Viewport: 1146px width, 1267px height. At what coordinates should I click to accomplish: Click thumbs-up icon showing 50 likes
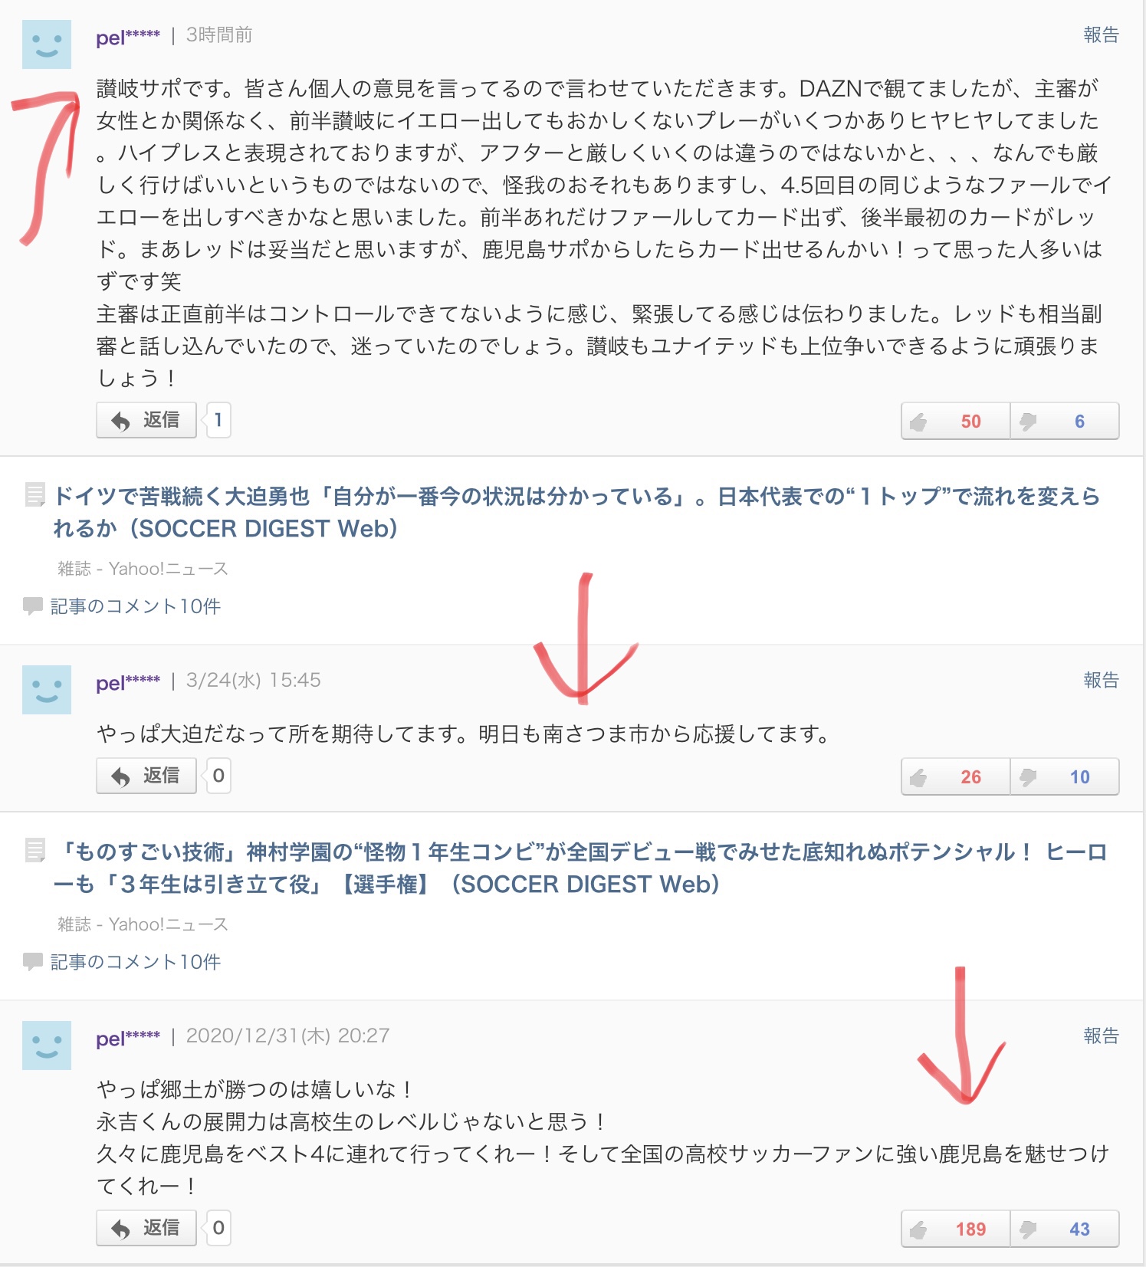pos(955,421)
